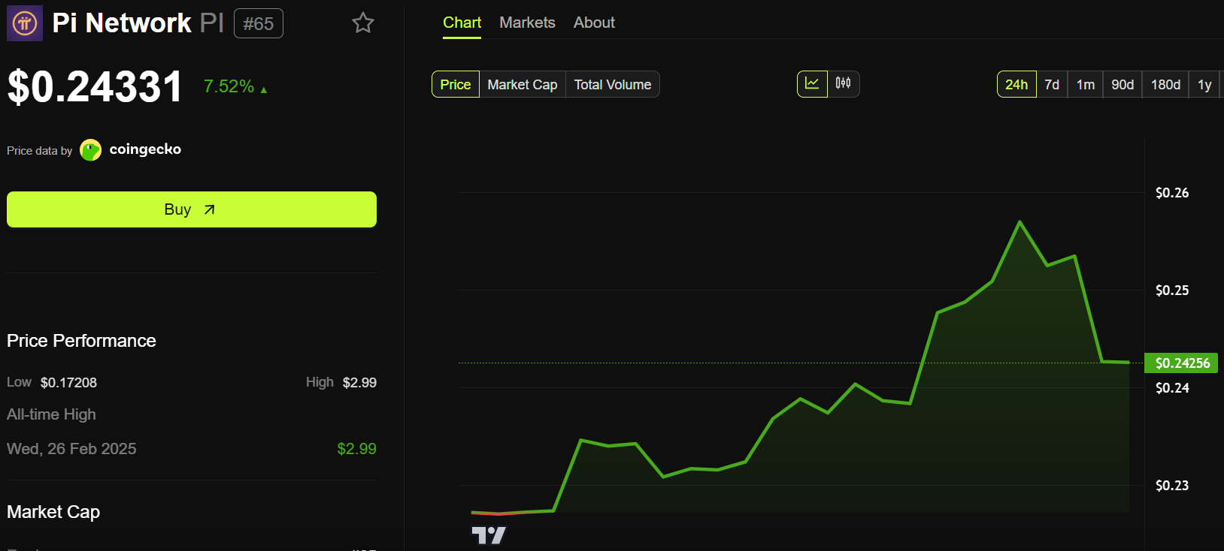Click the TradingView logo on chart

(x=489, y=535)
